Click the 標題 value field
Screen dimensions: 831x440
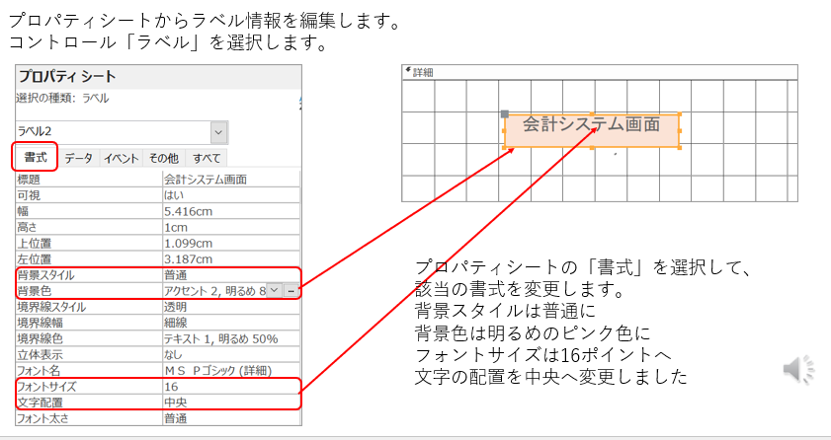(229, 180)
